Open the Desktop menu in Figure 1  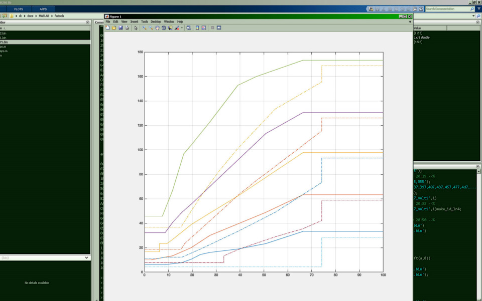click(x=156, y=22)
